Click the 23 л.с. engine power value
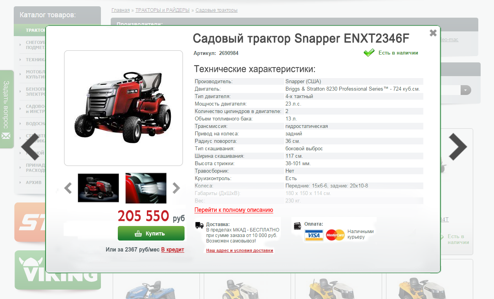Viewport: 494px width, 299px height. [x=293, y=104]
